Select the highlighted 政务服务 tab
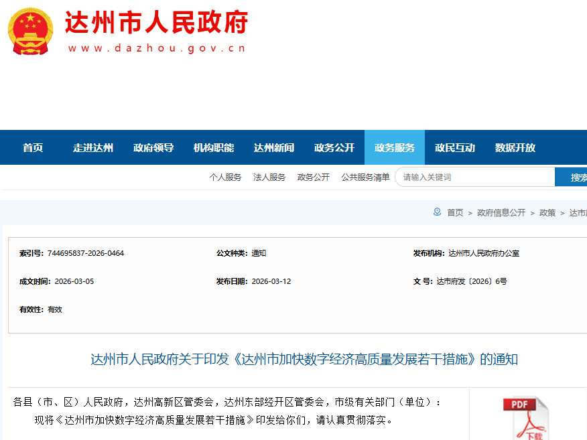 click(x=395, y=148)
